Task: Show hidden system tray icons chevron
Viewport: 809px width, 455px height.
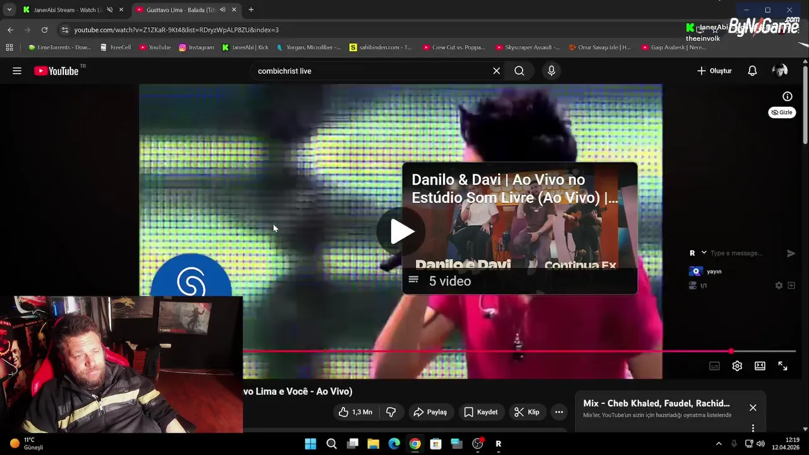Action: (718, 444)
